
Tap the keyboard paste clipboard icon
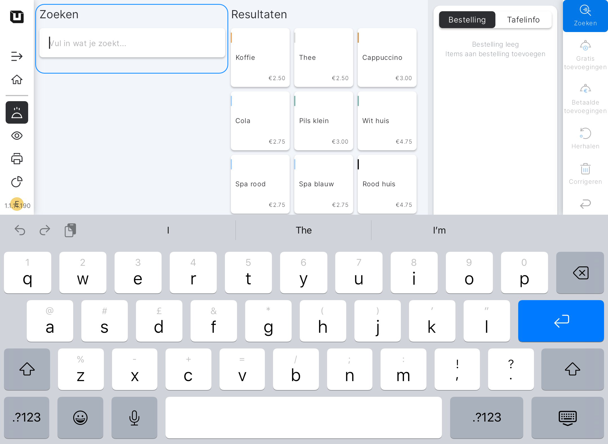[x=70, y=230]
